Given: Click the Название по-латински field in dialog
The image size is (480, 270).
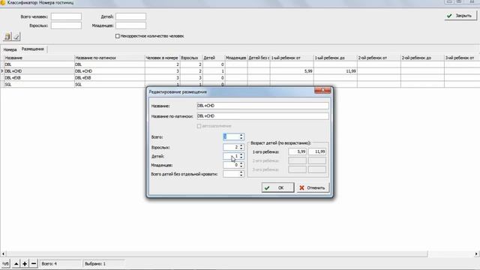Looking at the screenshot, I should click(262, 116).
